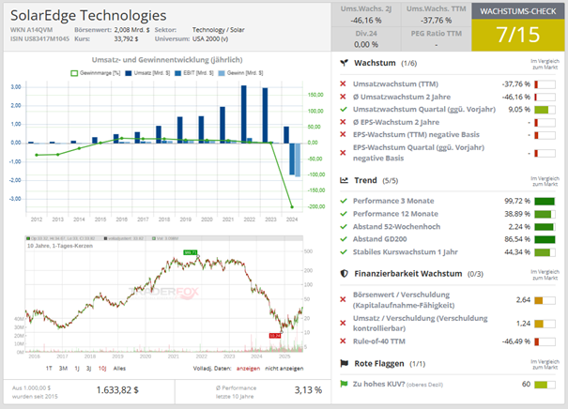The image size is (568, 409).
Task: Click the 'nicht anzeigen' link
Action: [284, 369]
